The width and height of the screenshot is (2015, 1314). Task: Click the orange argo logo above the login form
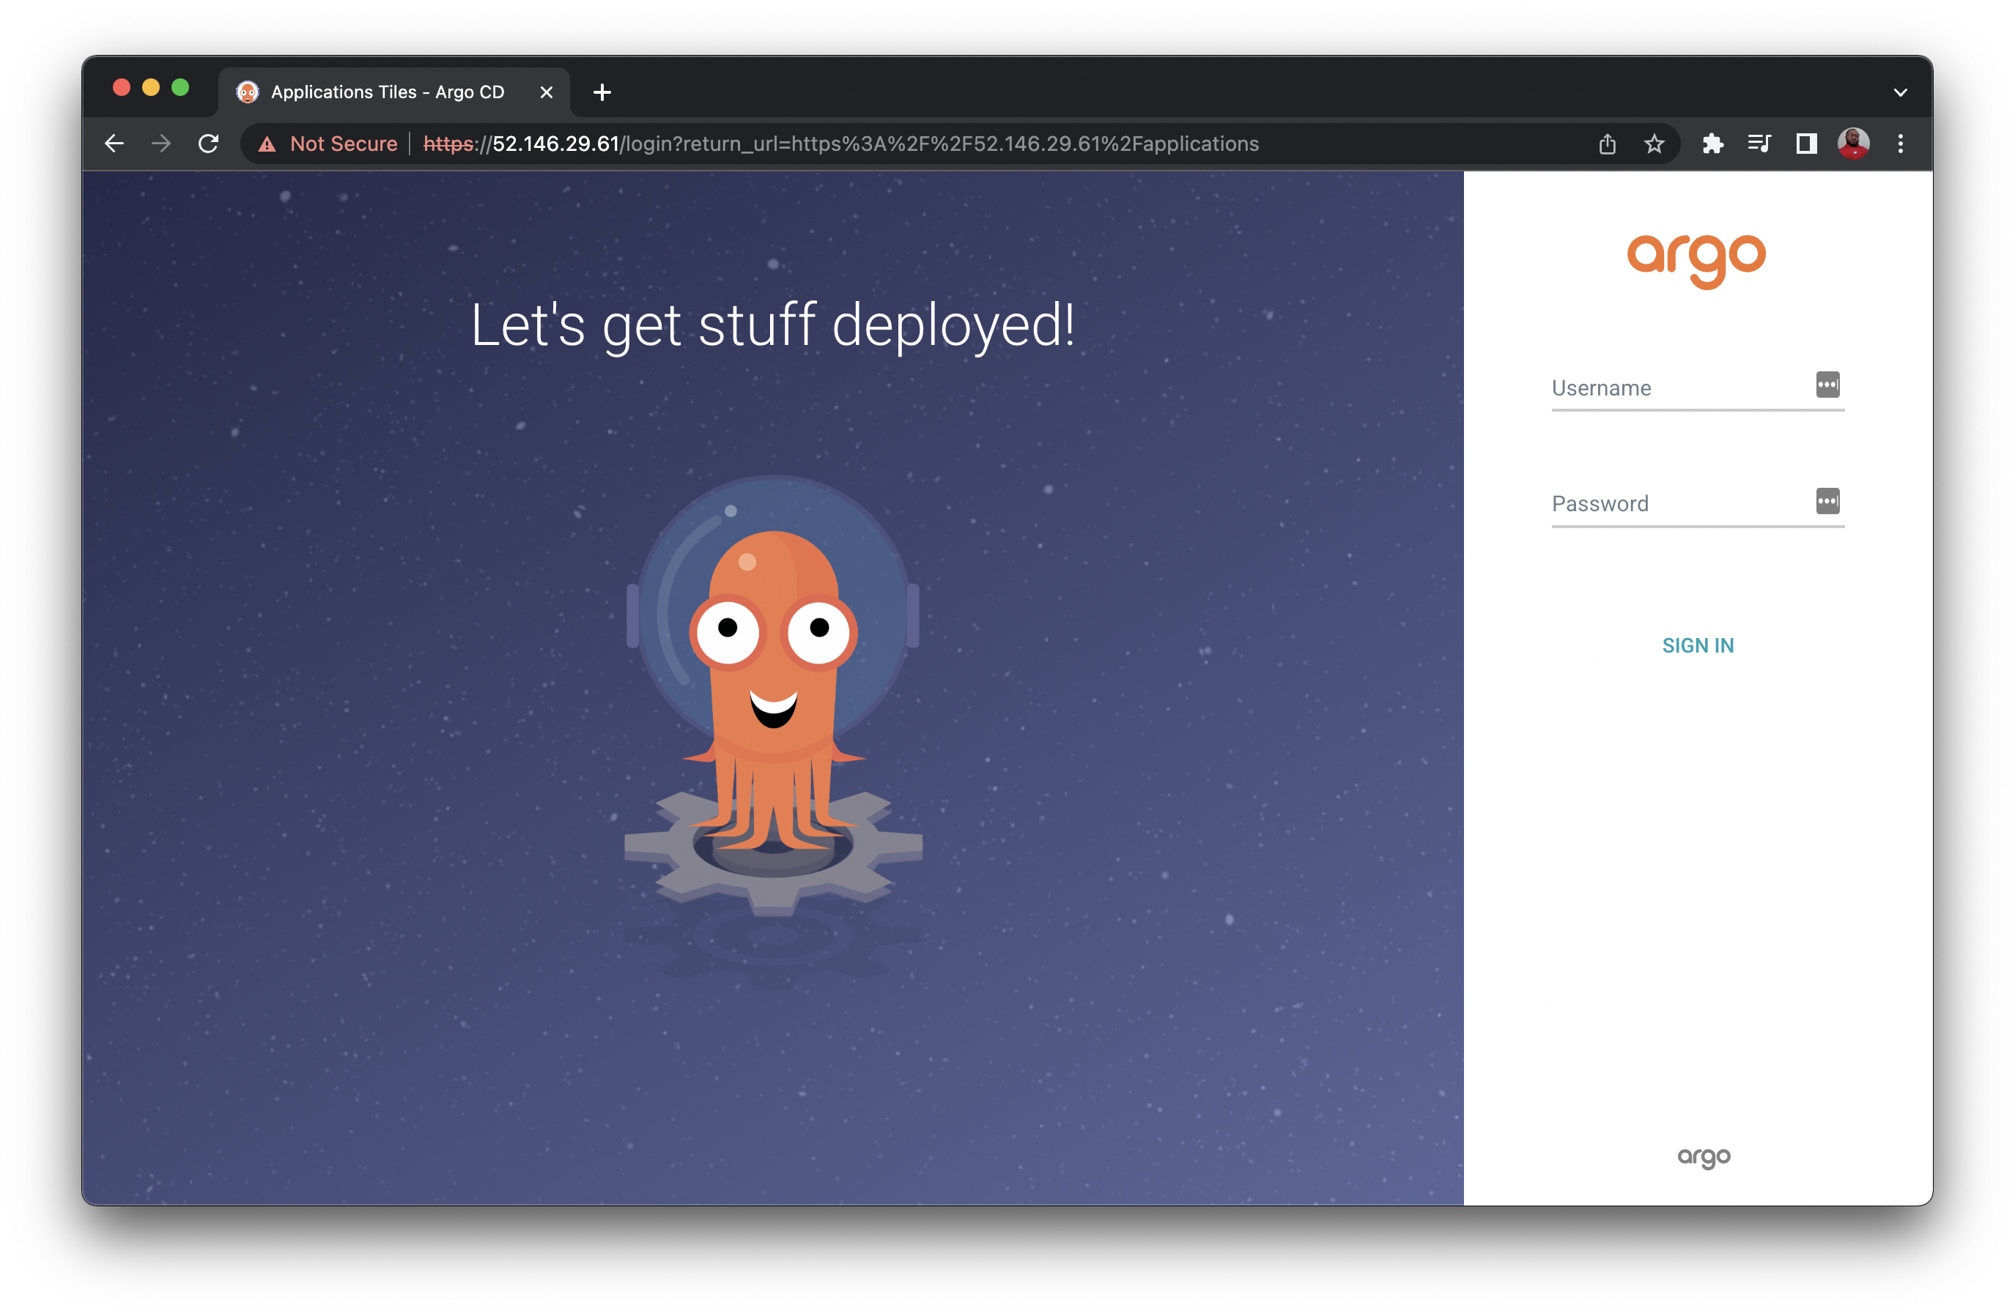click(1698, 259)
